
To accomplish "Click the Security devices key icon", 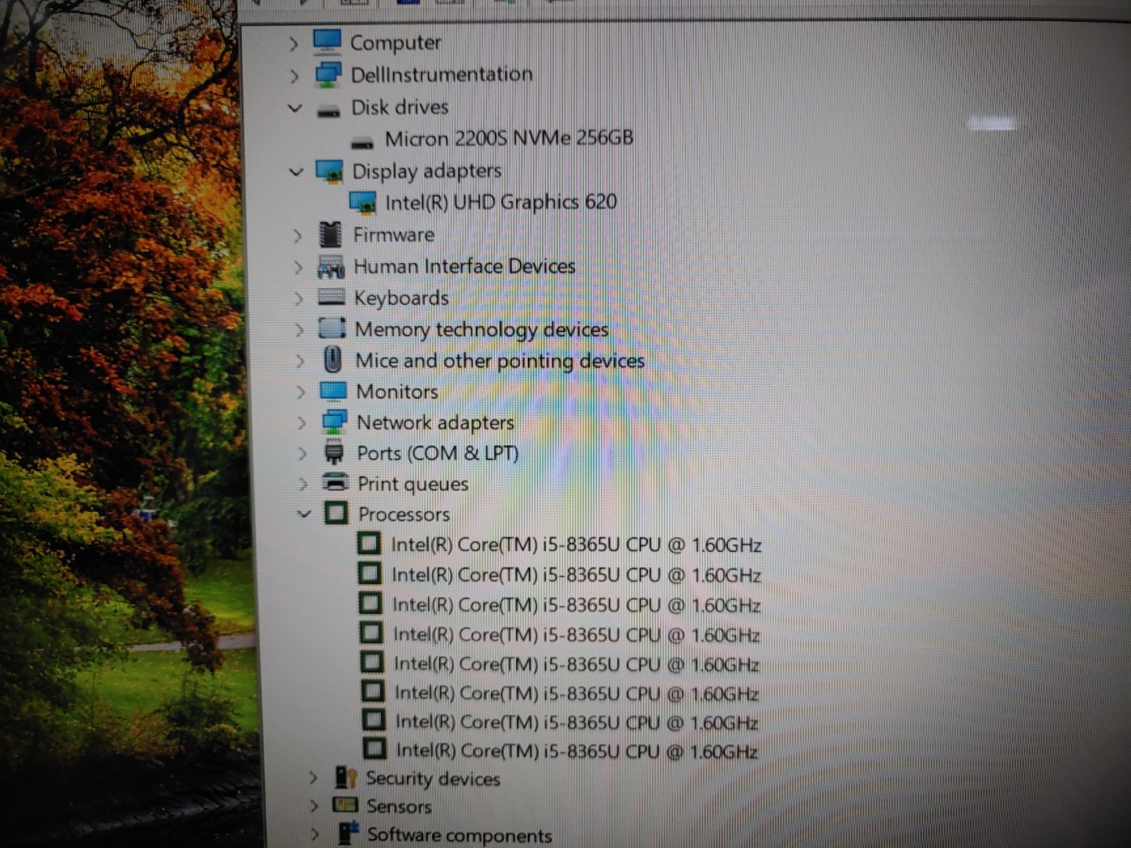I will tap(346, 777).
